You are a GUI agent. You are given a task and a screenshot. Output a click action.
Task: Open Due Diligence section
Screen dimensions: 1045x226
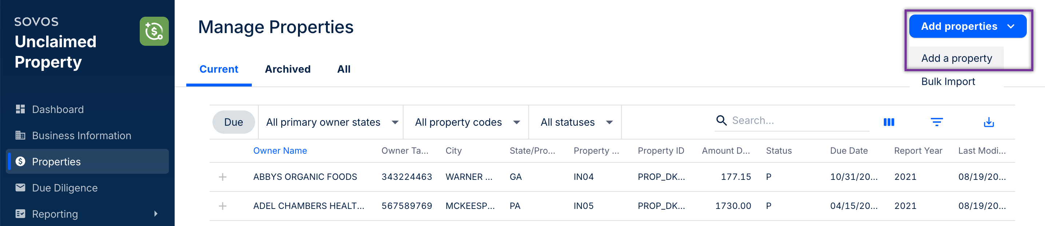64,188
